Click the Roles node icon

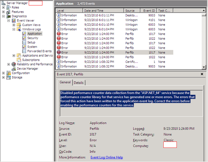(8, 7)
